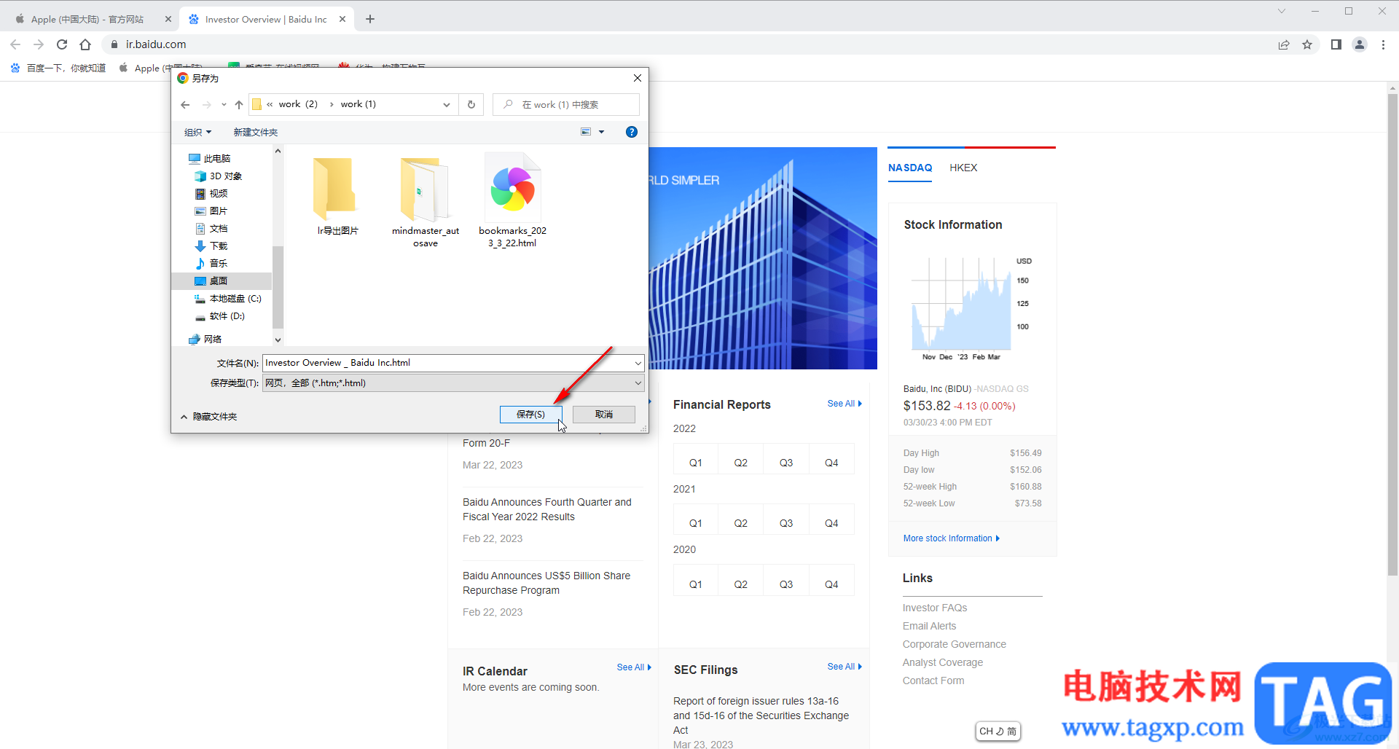Click the 取消 cancel button

[x=604, y=415]
